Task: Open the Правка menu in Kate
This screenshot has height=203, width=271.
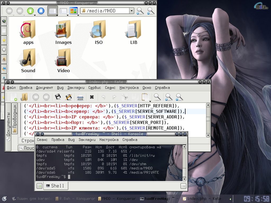Action: point(26,88)
